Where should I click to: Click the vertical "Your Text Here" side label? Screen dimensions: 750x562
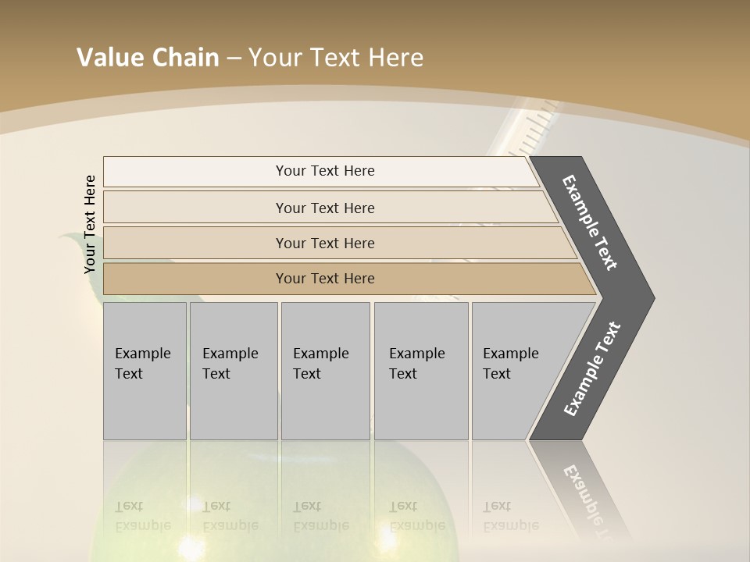pos(90,224)
